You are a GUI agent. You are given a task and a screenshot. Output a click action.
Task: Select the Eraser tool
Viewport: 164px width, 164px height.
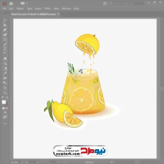click(x=5, y=59)
